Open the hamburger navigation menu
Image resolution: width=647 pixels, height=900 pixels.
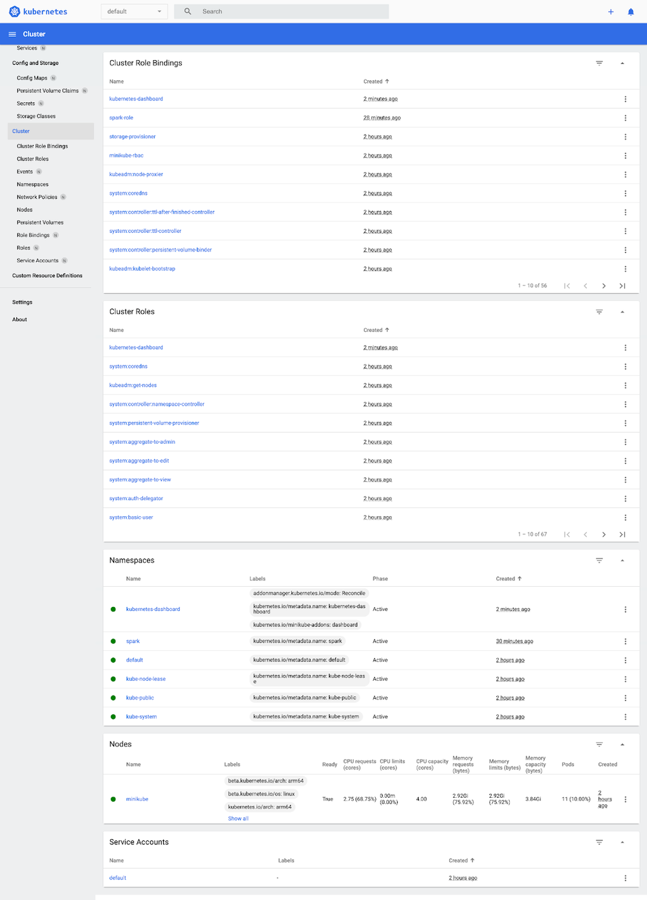12,34
